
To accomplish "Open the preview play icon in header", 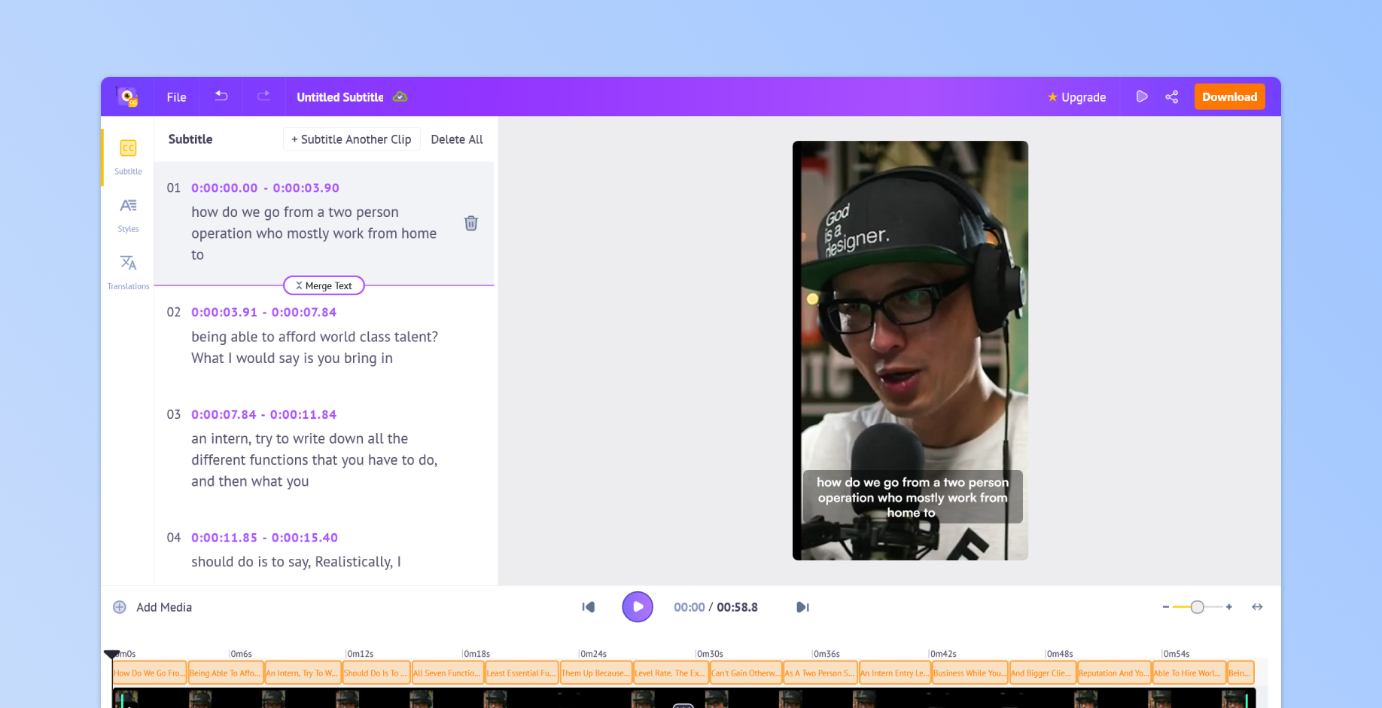I will coord(1142,96).
